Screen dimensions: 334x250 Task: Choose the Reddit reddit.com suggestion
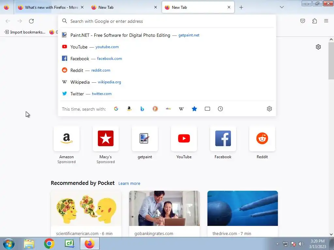[x=167, y=70]
